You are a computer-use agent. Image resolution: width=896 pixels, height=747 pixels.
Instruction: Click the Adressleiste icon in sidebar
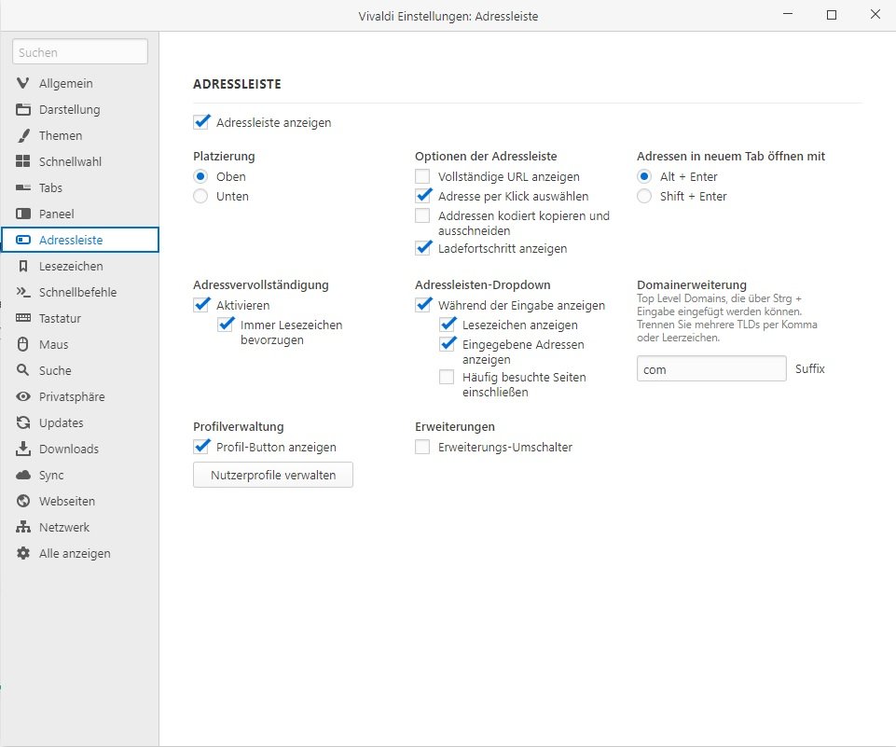(x=23, y=240)
